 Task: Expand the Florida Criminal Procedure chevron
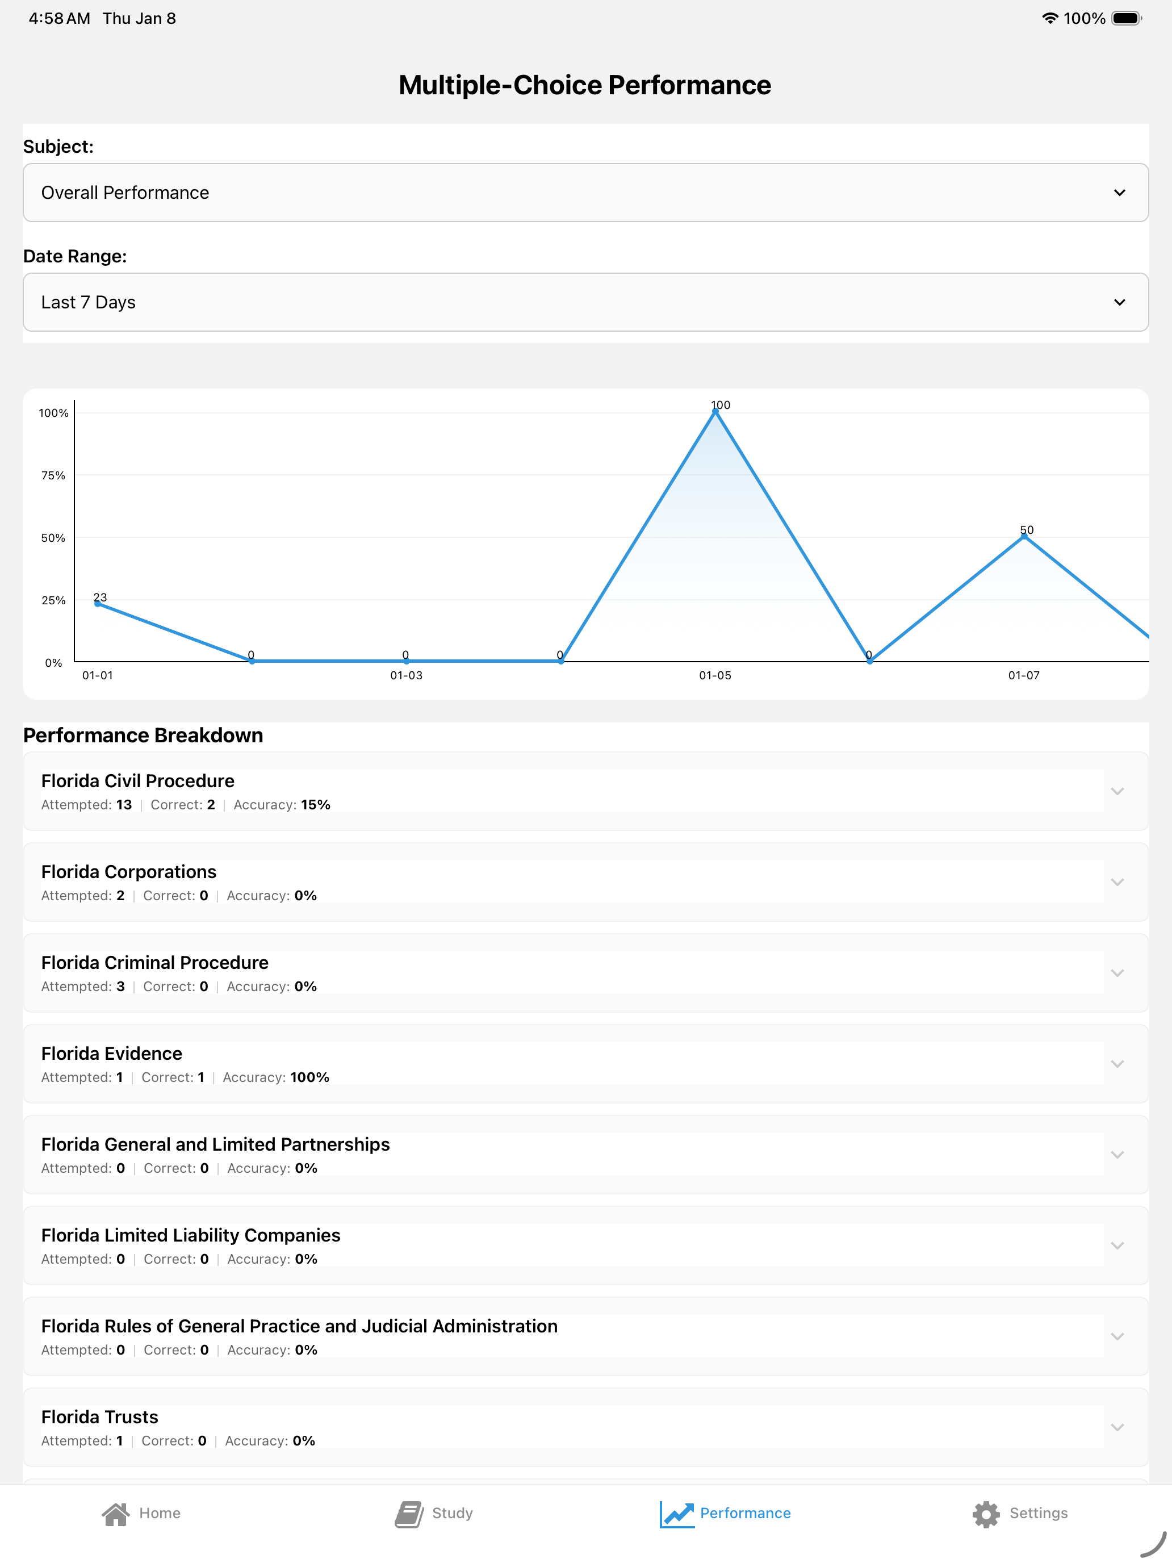tap(1117, 973)
